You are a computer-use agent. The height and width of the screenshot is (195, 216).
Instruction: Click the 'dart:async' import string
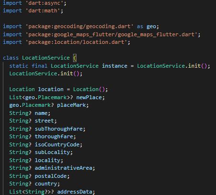[x=44, y=3]
